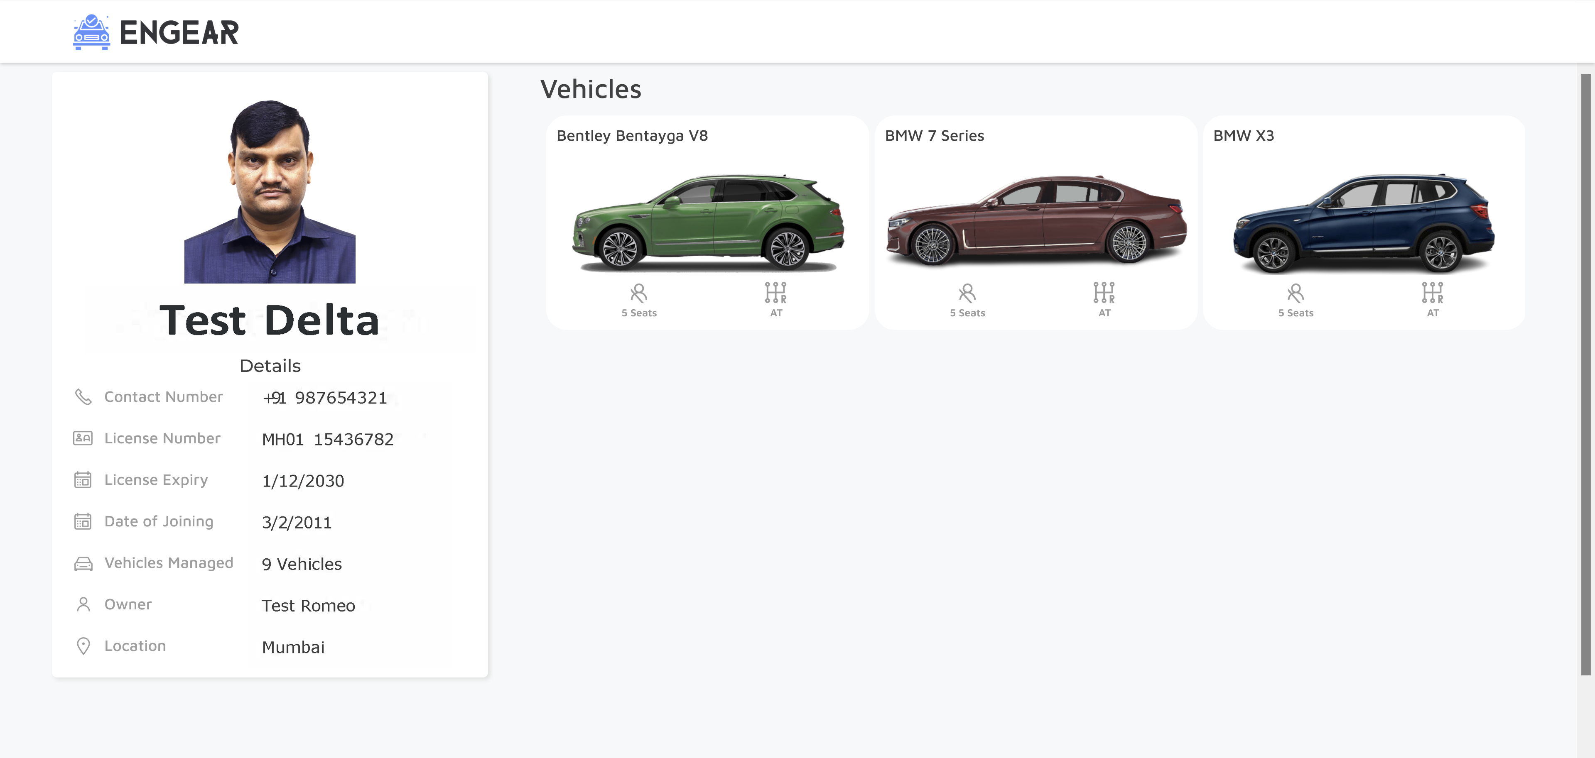Click the License Expiry label
This screenshot has width=1595, height=758.
coord(156,480)
